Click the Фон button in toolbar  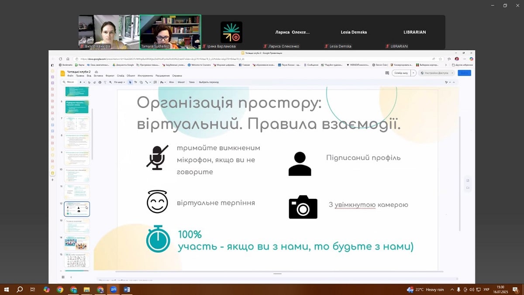pos(172,82)
